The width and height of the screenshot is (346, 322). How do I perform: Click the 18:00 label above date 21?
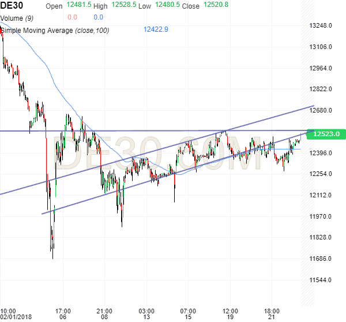(x=272, y=310)
